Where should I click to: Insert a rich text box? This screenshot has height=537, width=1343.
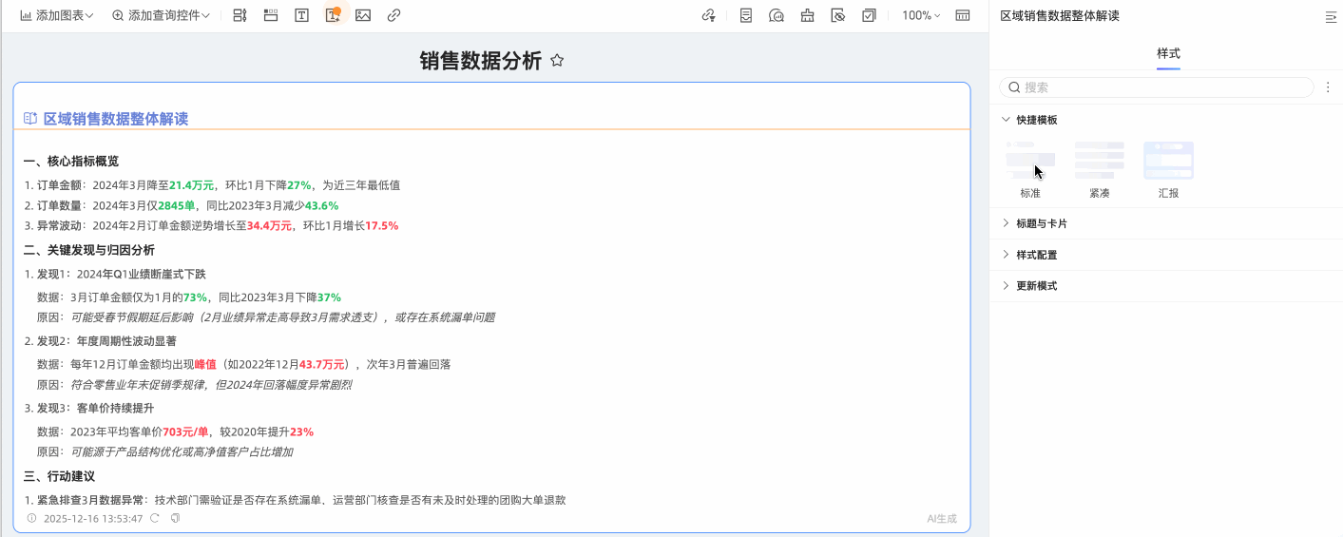pos(301,15)
